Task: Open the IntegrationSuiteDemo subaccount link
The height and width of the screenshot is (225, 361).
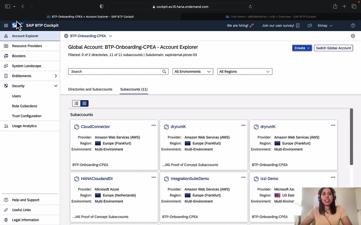Action: (x=190, y=178)
